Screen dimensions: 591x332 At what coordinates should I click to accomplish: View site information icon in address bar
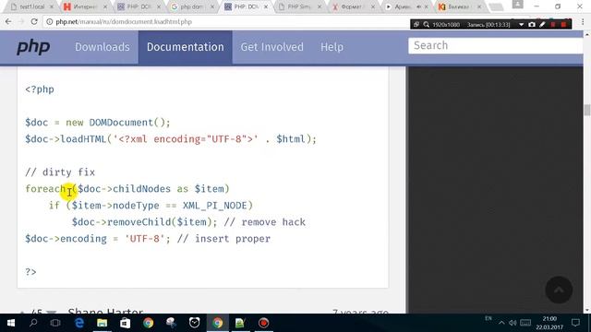point(49,22)
